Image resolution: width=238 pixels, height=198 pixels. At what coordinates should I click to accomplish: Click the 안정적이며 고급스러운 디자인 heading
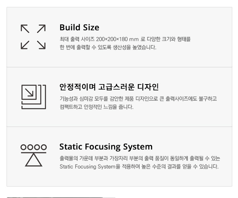109,87
